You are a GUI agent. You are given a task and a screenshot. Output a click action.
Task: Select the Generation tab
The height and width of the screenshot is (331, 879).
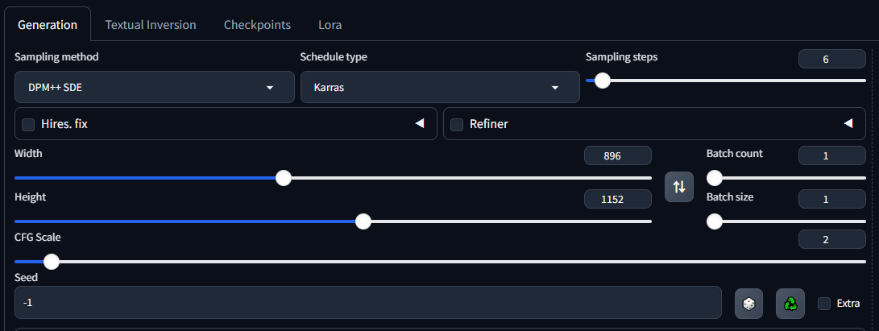pyautogui.click(x=48, y=25)
